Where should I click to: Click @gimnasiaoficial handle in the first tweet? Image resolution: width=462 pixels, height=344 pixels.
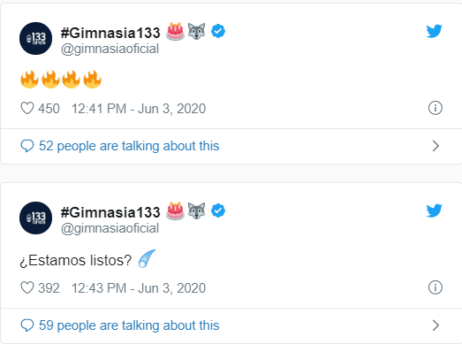coord(110,49)
